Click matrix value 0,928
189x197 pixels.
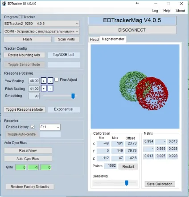(x=173, y=156)
